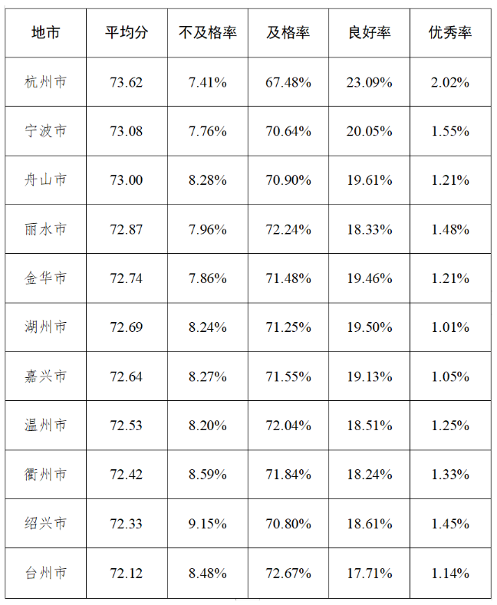Select 绍兴市 fail rate 9.15%
The image size is (497, 605).
click(208, 524)
